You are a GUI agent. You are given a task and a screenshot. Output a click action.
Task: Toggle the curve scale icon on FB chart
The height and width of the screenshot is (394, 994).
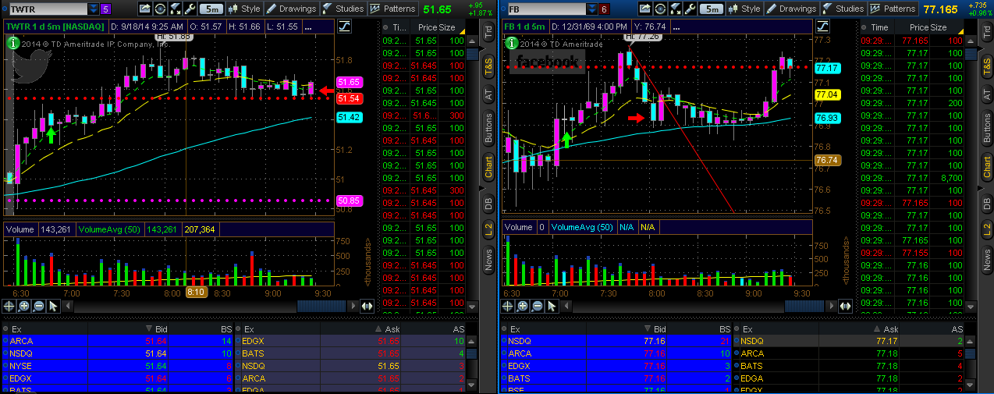point(824,26)
